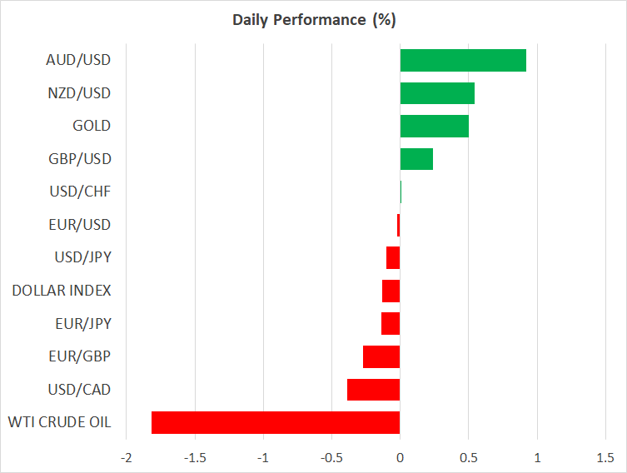Select the EUR/GBP red bar
Viewport: 627px width, 473px height.
(x=381, y=356)
